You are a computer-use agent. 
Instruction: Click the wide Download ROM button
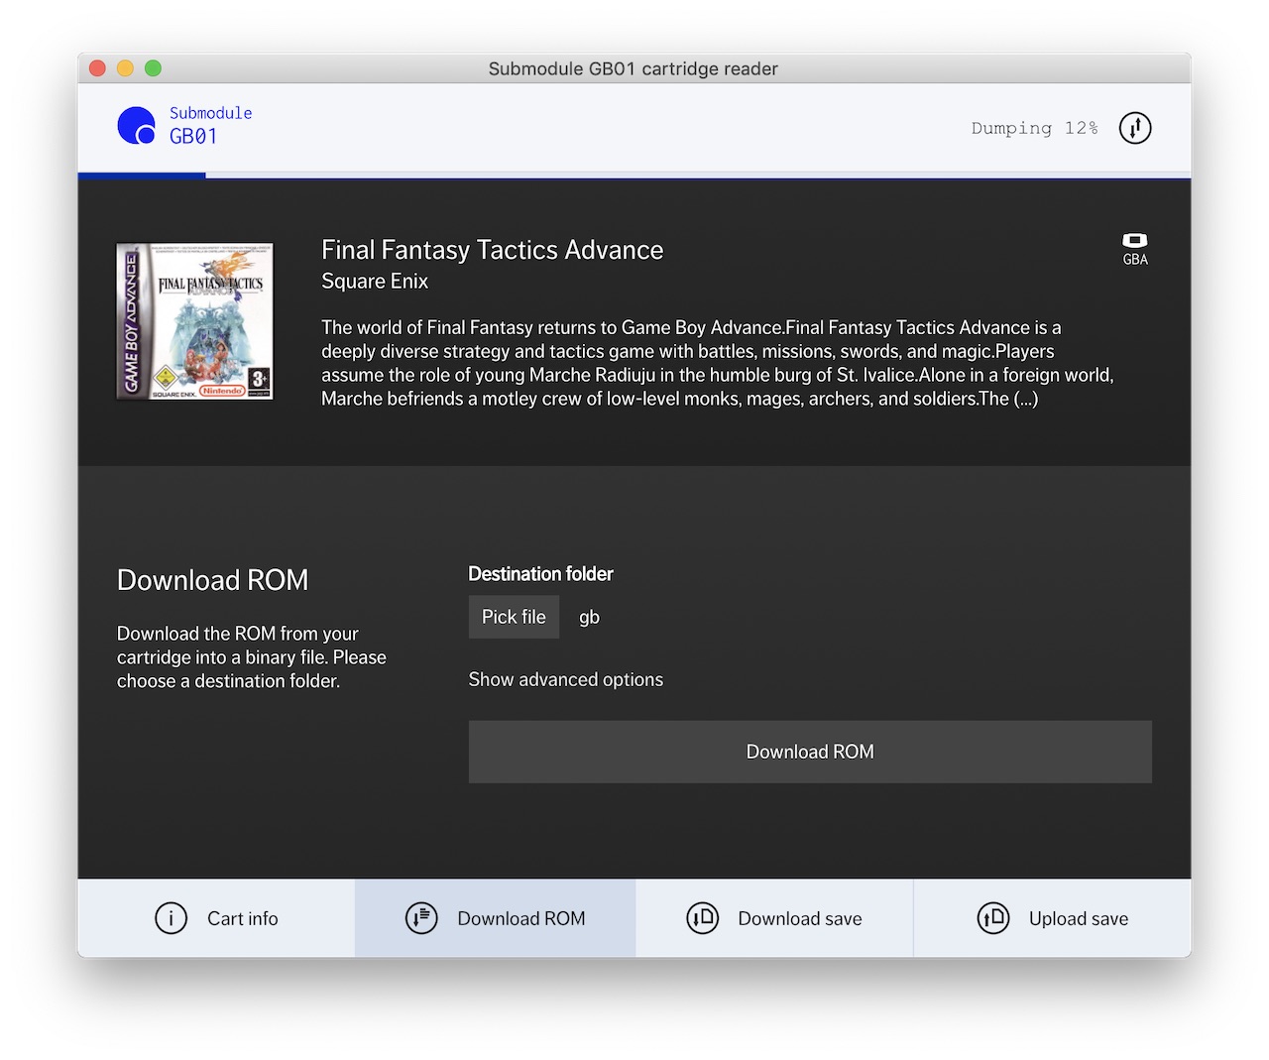pos(810,752)
